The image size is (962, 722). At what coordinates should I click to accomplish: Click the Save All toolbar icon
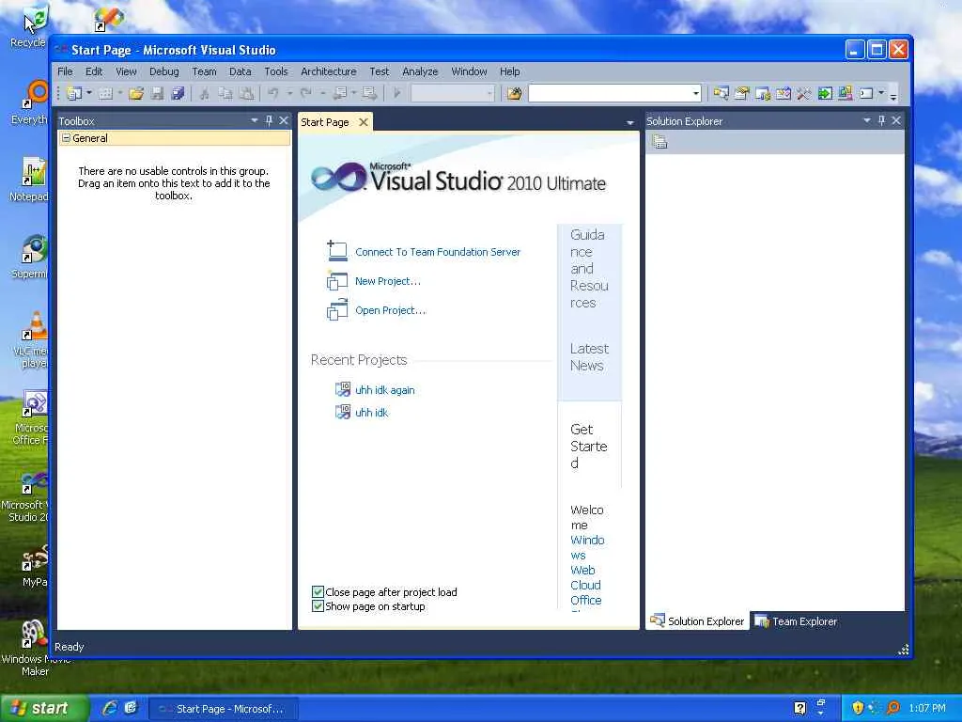[x=178, y=93]
